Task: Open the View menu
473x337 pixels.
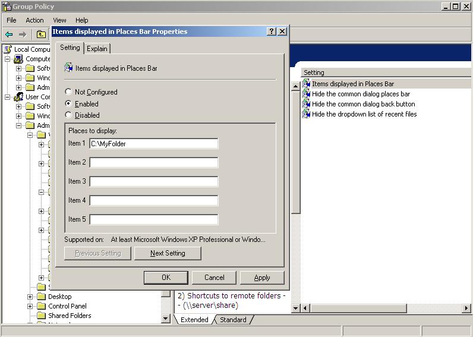Action: point(59,20)
